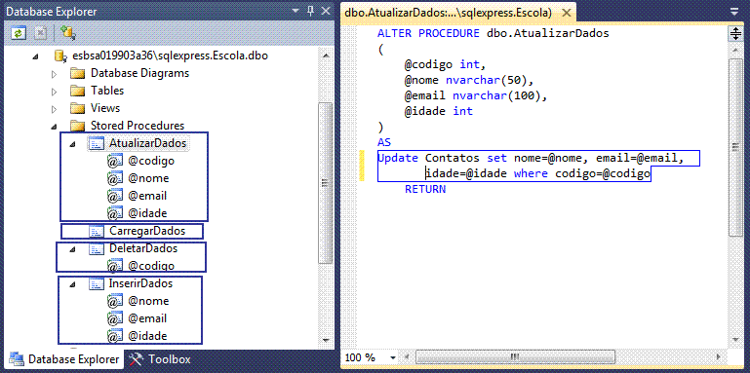Click parameter icon of @email under InserirDados
The width and height of the screenshot is (750, 373).
tap(115, 318)
